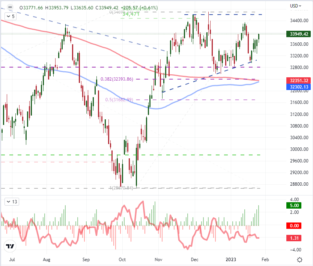Expand the collapsed 5 indicators legend
Viewport: 313px width, 266px height.
click(x=11, y=17)
